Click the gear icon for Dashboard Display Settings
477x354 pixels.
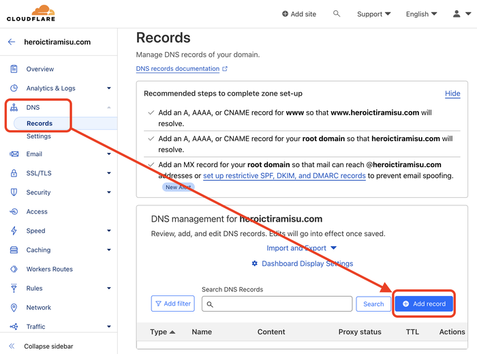pos(255,263)
